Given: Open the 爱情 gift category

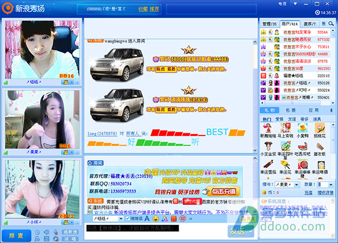Looking at the screenshot, I should [x=279, y=119].
